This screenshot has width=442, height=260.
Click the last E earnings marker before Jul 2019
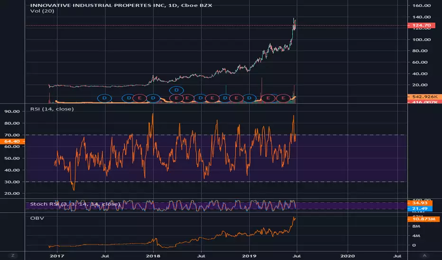coord(283,98)
